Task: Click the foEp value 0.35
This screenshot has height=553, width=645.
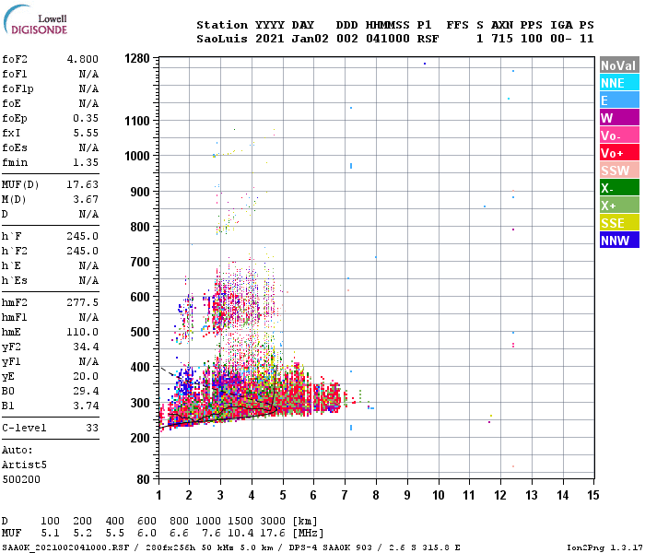Action: coord(86,118)
